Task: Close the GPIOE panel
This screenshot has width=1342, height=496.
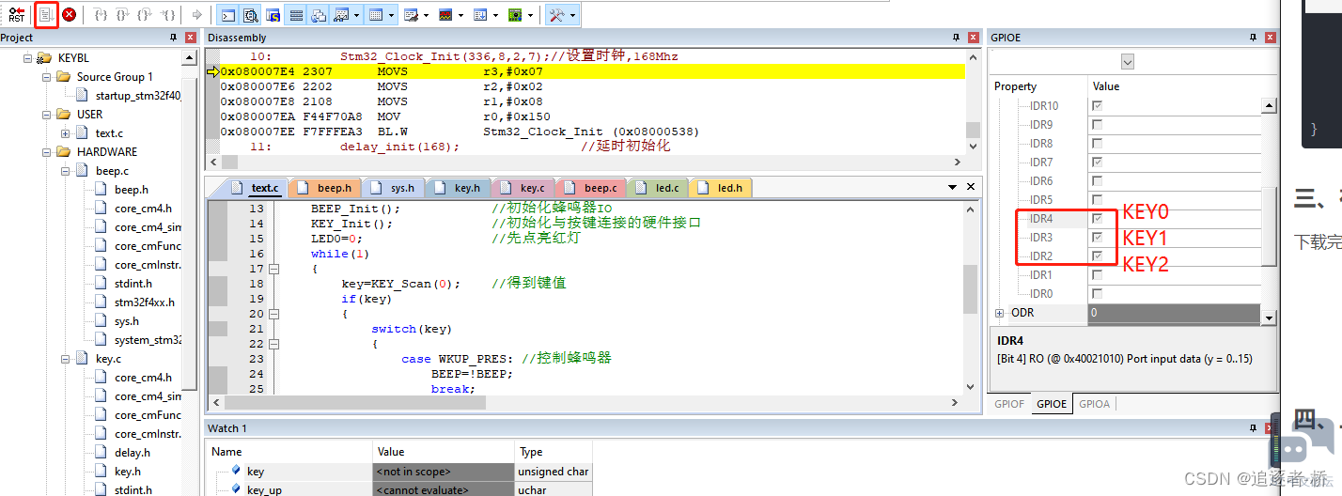Action: tap(1271, 38)
